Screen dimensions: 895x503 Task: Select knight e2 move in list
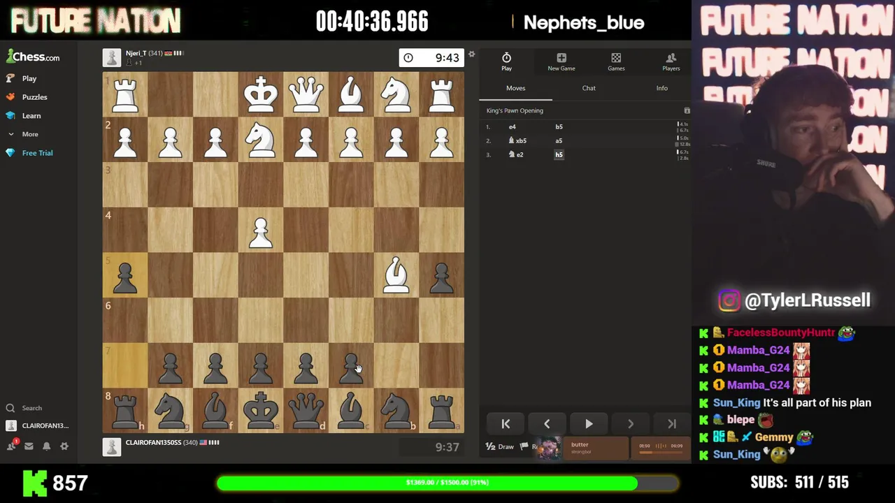pyautogui.click(x=516, y=155)
